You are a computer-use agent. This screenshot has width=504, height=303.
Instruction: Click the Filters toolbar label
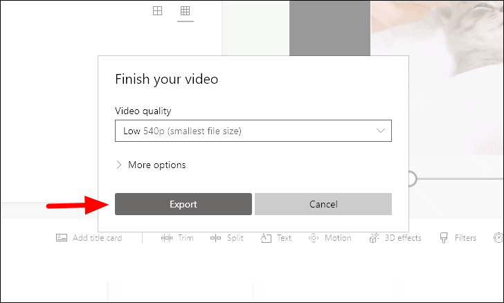[x=465, y=238]
